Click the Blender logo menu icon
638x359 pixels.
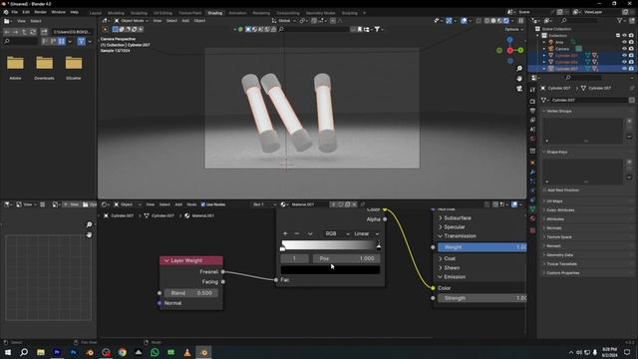coord(6,12)
